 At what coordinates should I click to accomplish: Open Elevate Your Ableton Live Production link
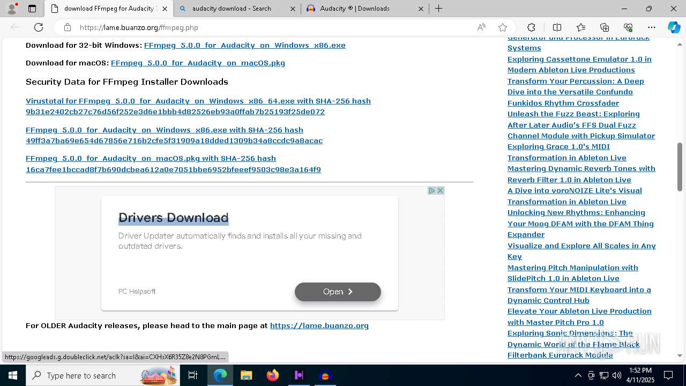pos(579,317)
